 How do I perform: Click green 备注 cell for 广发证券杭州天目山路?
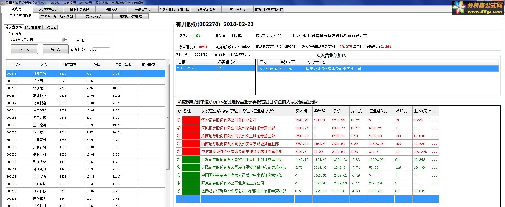[x=191, y=159]
